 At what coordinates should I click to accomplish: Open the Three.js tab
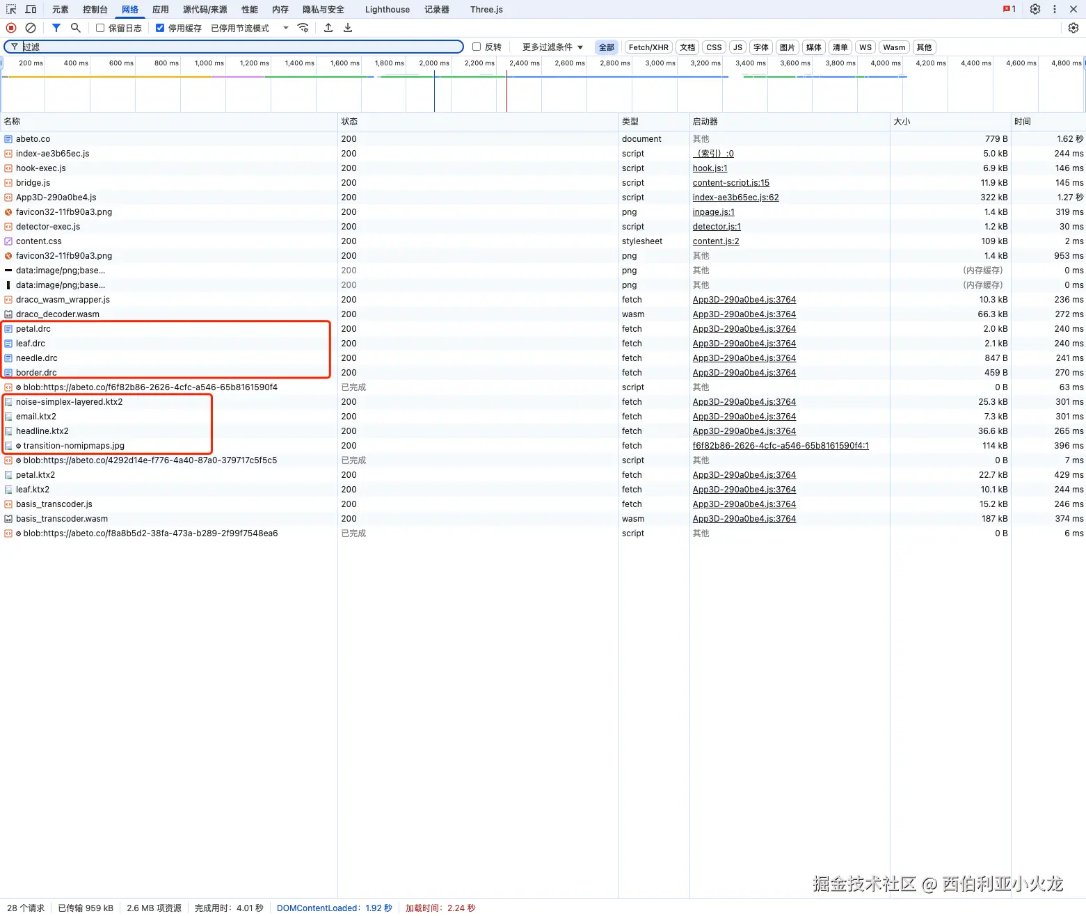486,10
